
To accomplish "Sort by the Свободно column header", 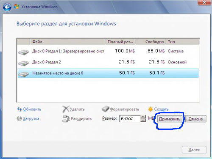I will [151, 41].
